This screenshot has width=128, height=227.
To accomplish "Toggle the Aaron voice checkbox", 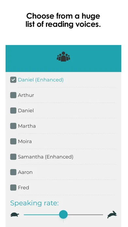I will 13,172.
